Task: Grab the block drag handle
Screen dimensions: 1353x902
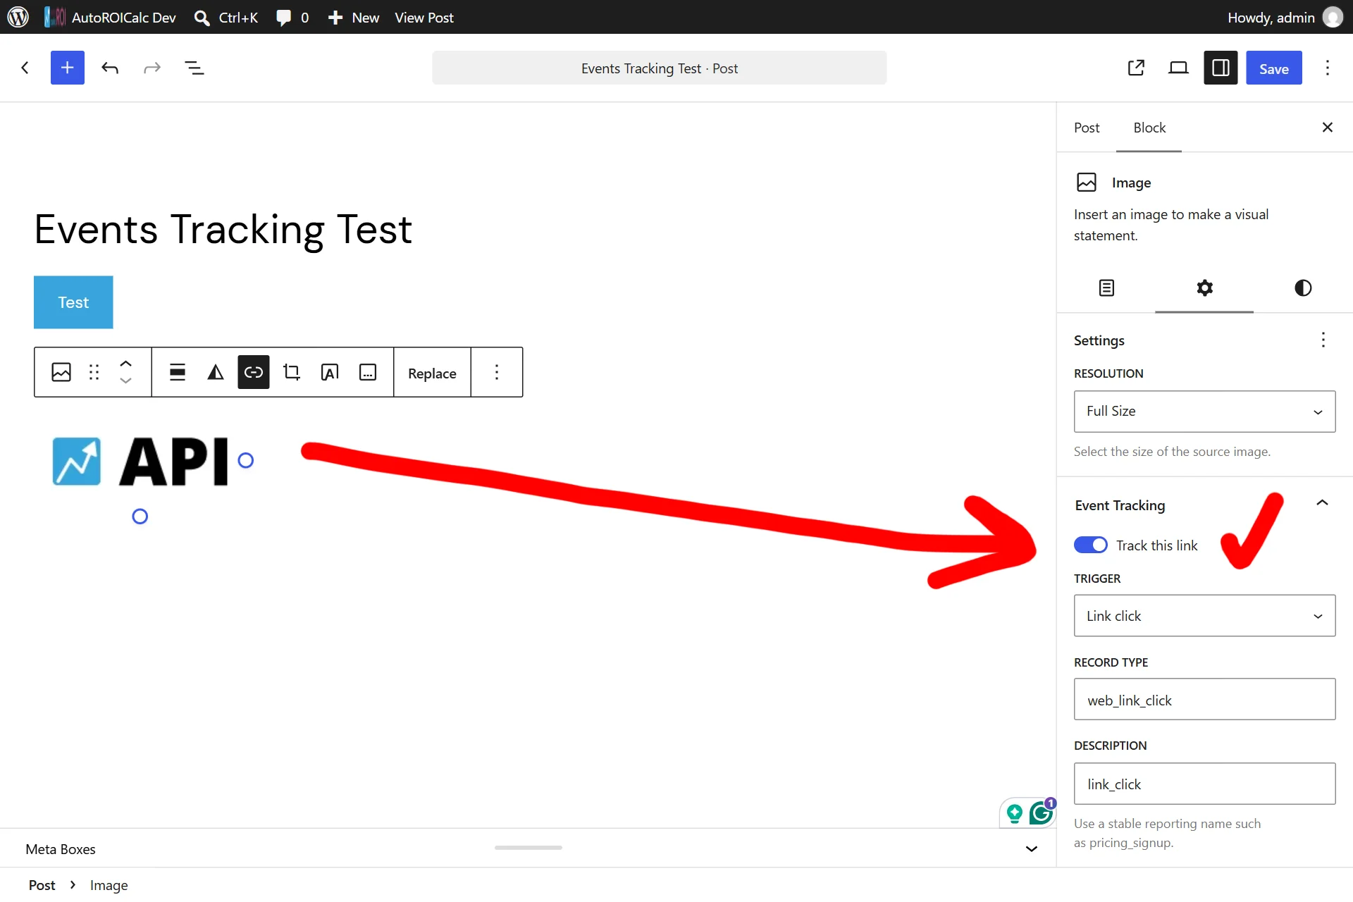Action: click(x=94, y=372)
